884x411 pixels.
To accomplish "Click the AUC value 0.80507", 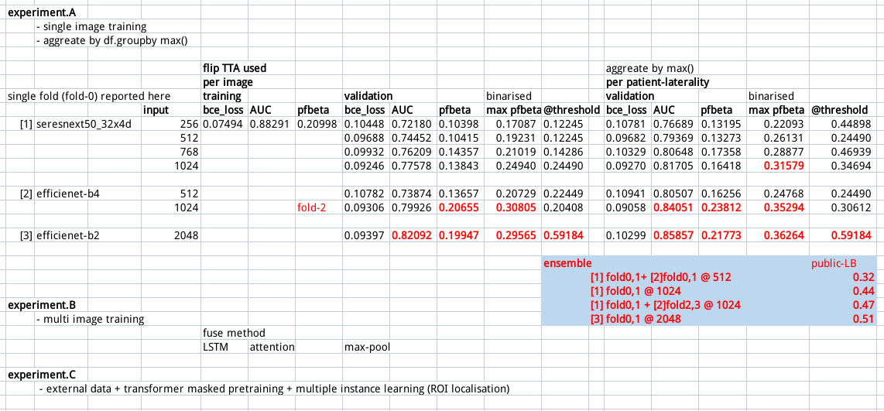I will click(673, 194).
